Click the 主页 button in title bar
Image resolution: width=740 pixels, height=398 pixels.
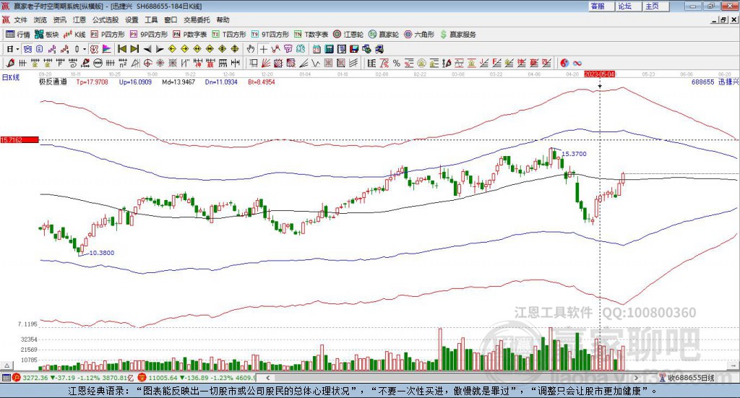656,6
